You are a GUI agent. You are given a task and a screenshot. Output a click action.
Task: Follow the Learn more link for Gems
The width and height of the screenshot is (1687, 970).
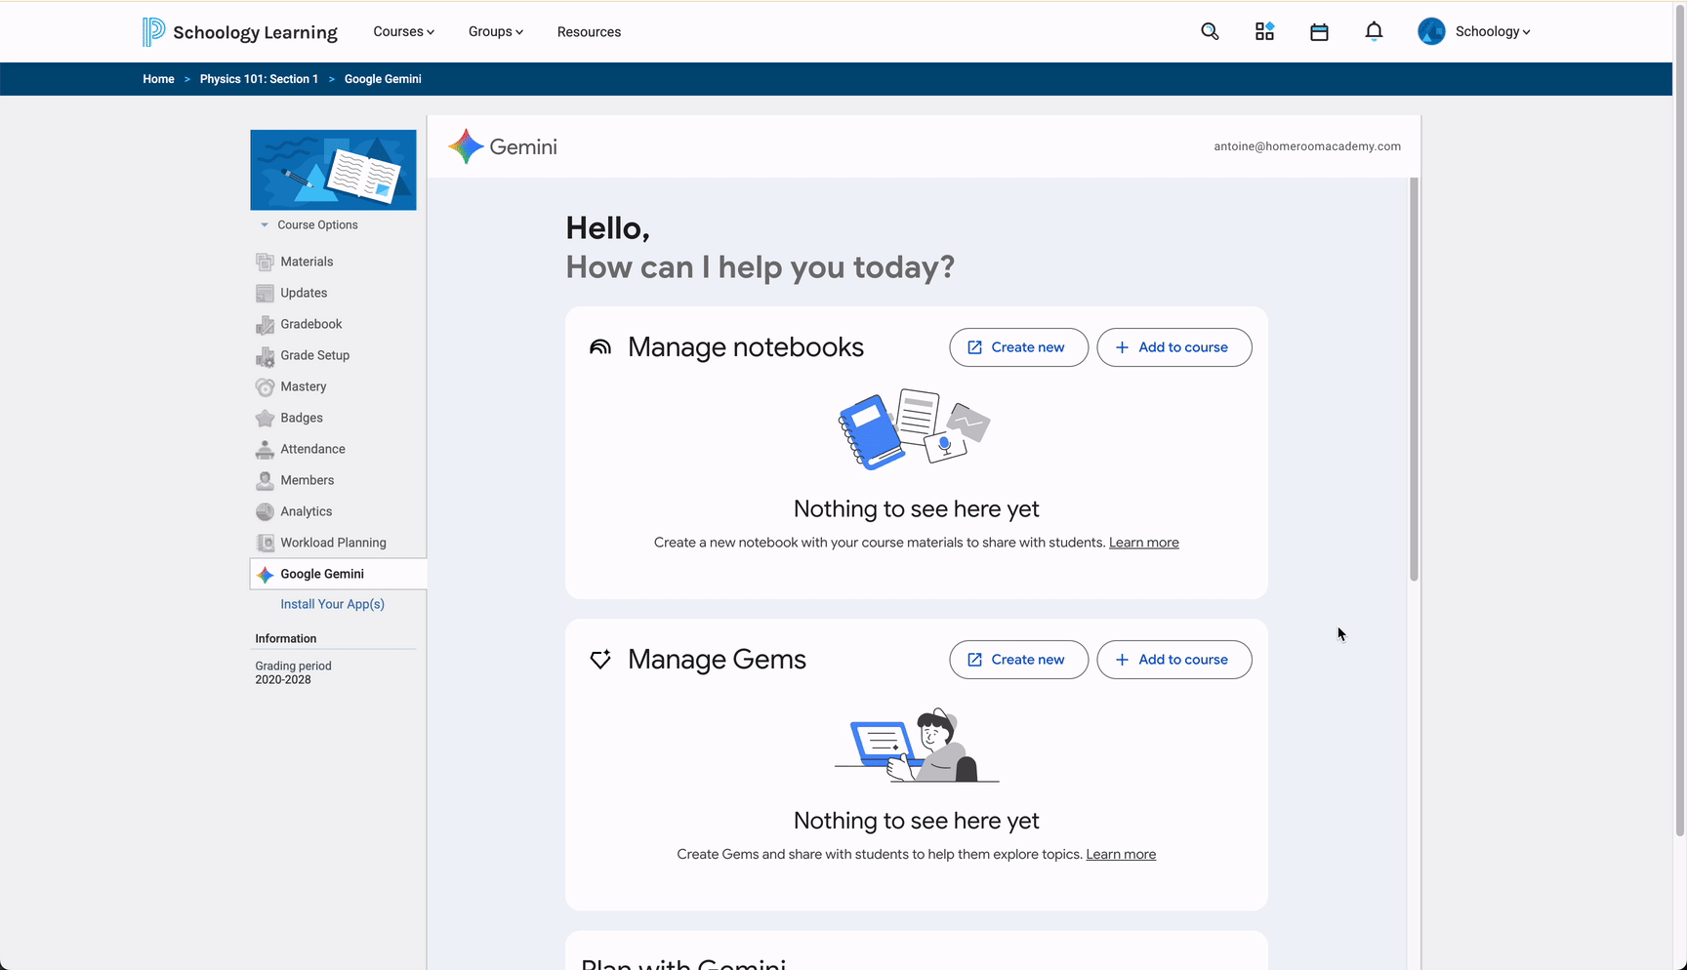coord(1121,855)
